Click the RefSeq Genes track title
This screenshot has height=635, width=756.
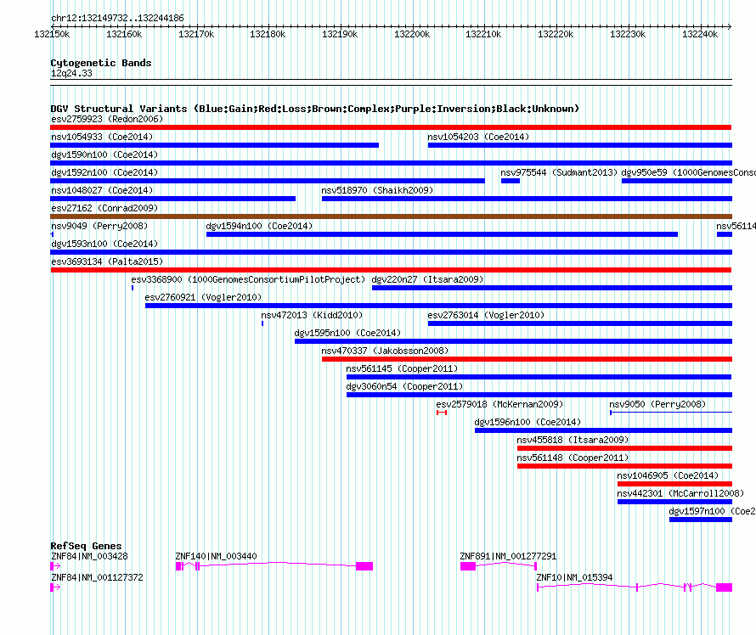point(87,547)
